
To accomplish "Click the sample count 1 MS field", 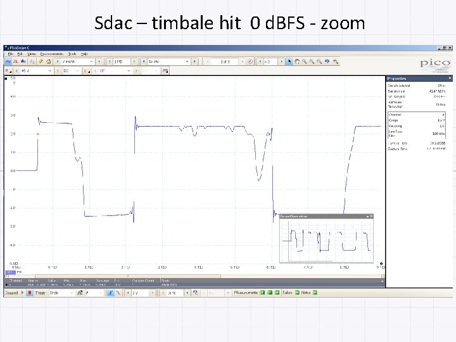I will click(x=122, y=61).
